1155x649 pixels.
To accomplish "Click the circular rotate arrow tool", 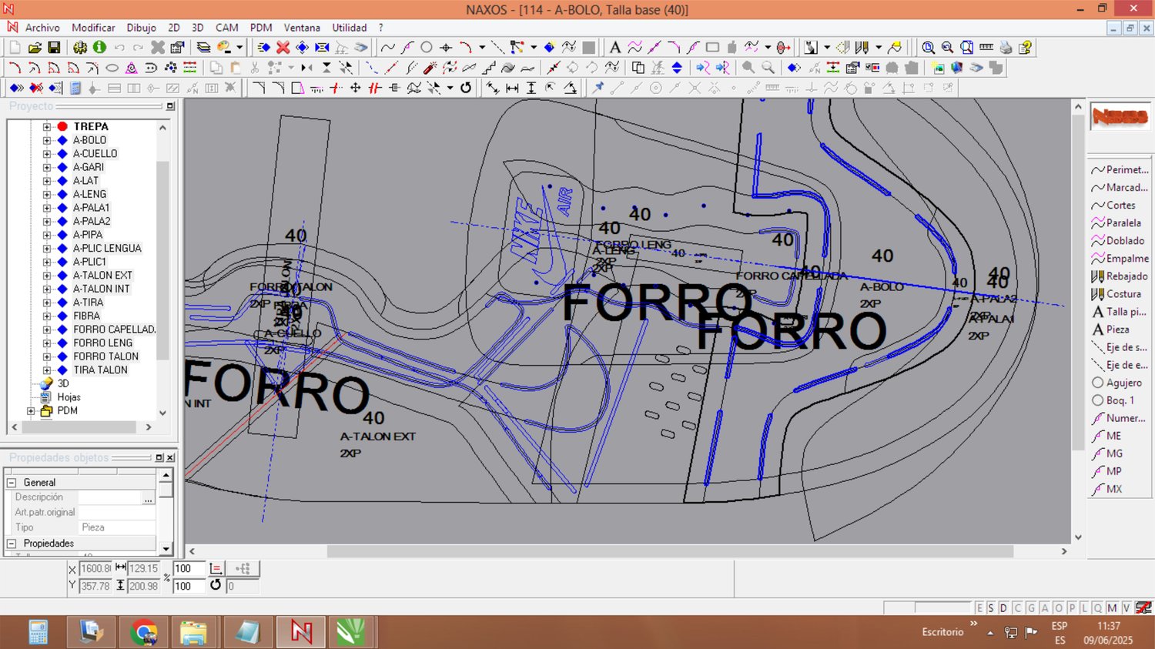I will pos(466,88).
